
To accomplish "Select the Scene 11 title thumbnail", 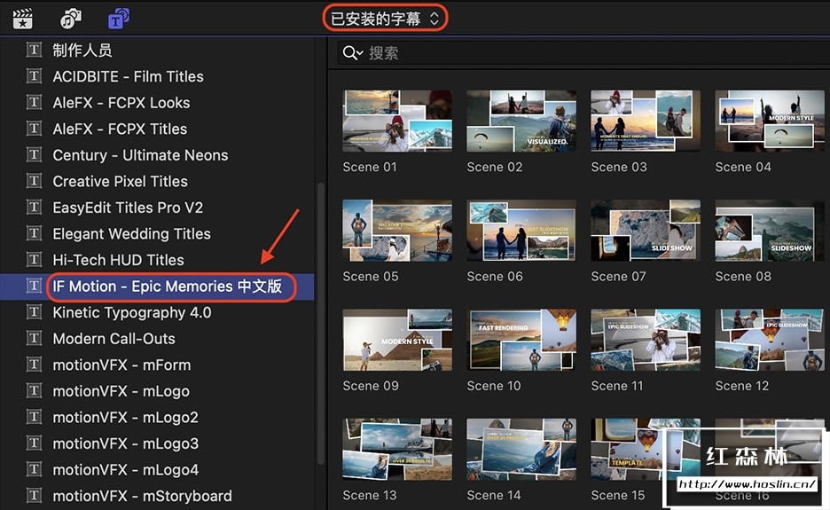I will tap(646, 340).
